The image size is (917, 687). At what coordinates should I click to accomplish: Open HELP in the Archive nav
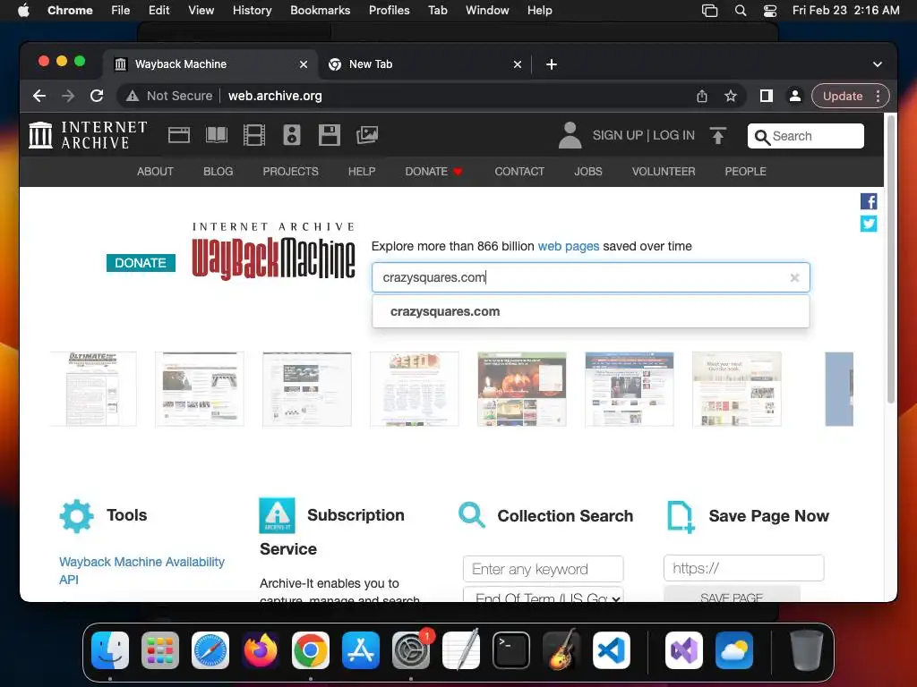(x=362, y=171)
